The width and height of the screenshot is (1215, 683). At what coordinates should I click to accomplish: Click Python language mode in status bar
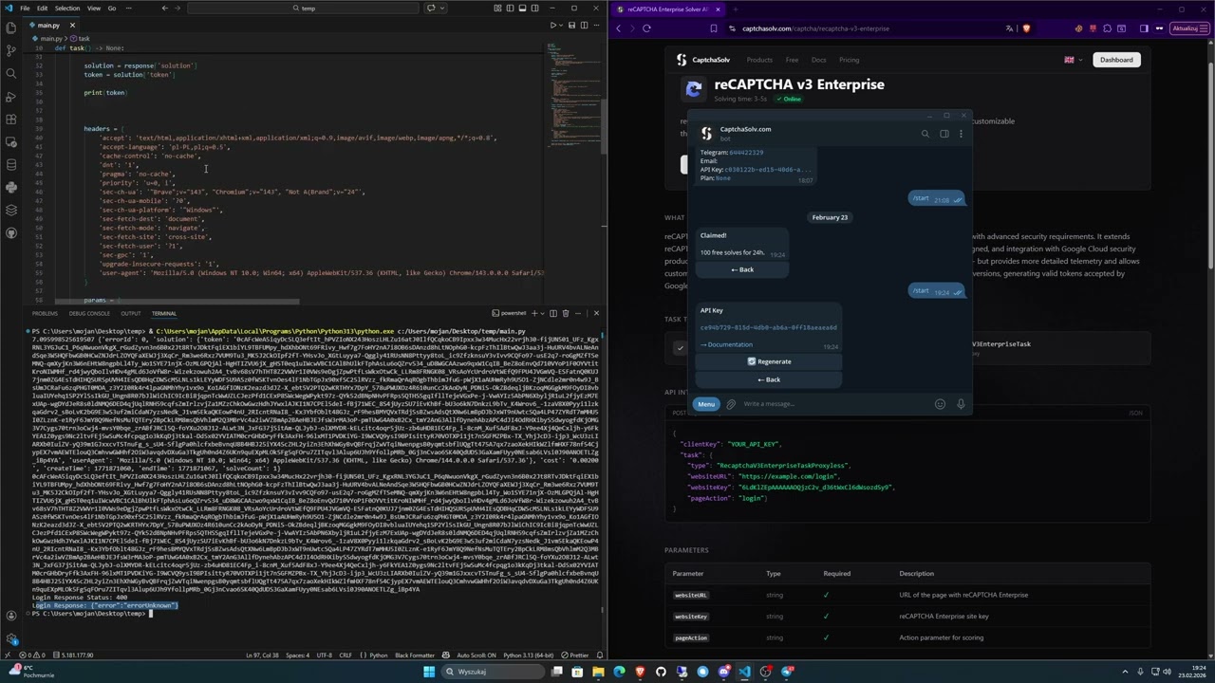coord(378,655)
